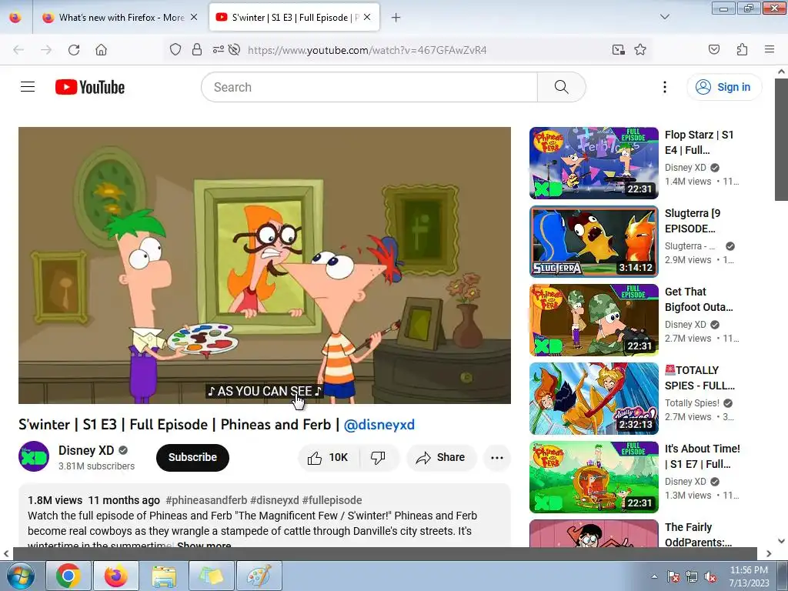Open more actions ellipsis under video

[x=496, y=457]
